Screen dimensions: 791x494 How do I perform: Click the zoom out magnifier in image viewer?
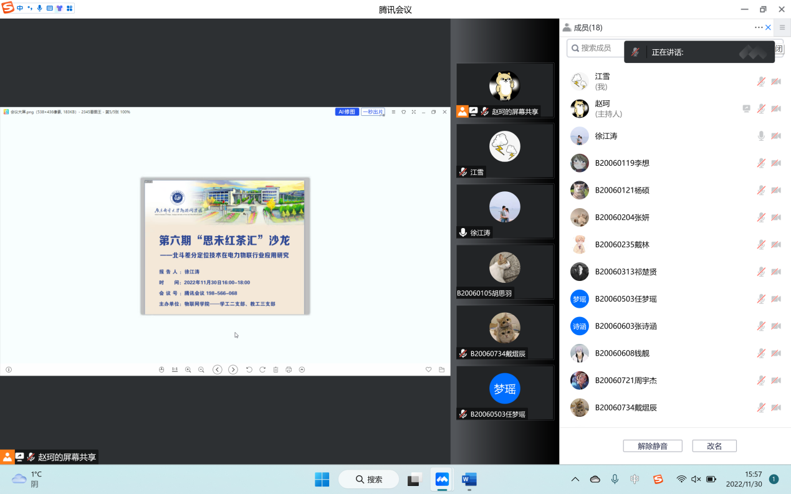click(x=201, y=369)
